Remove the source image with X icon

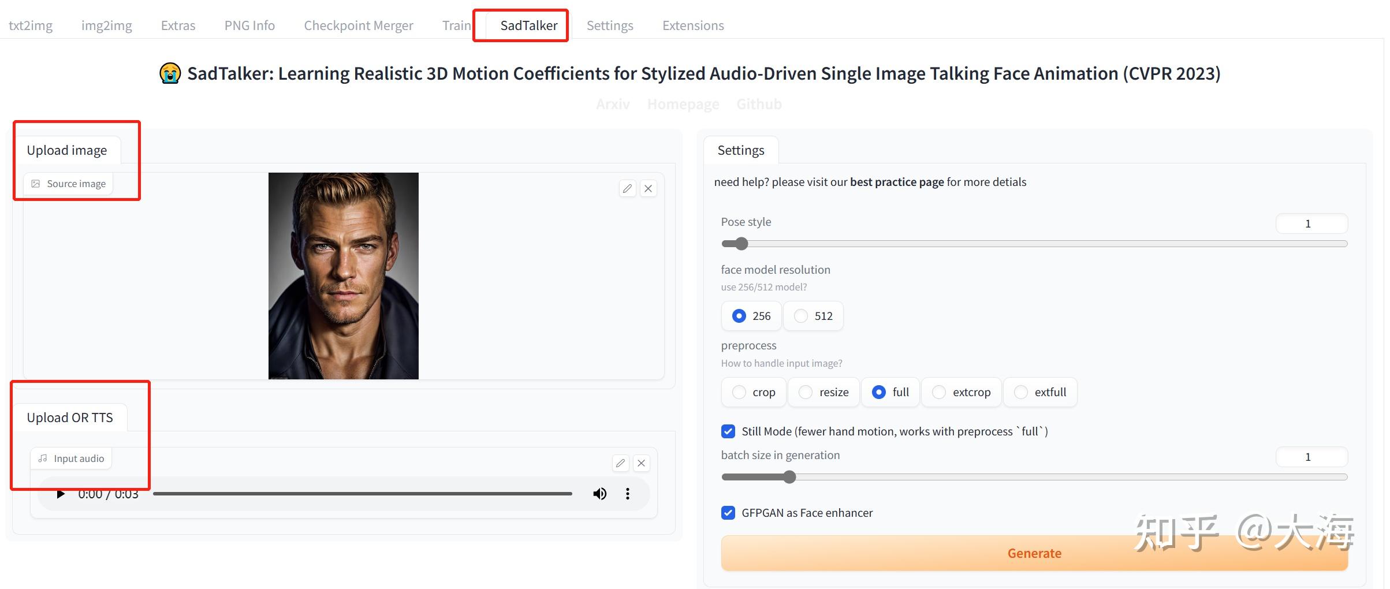click(x=649, y=189)
